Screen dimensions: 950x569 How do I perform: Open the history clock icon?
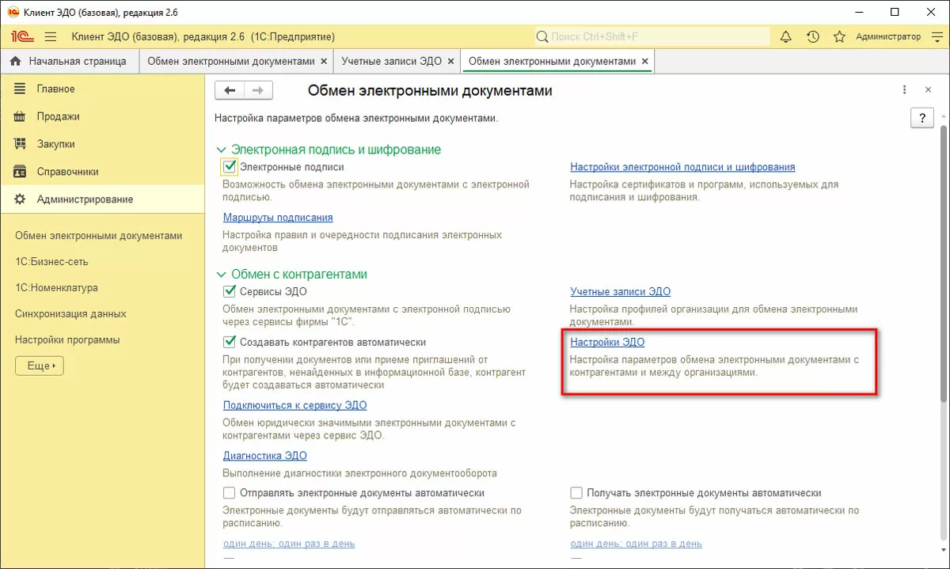tap(813, 37)
